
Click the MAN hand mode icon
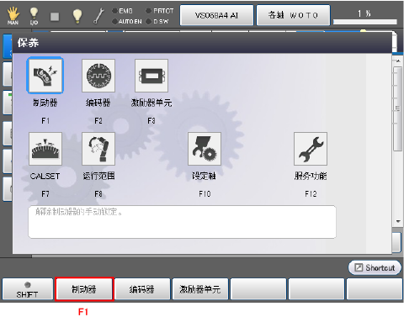13,16
